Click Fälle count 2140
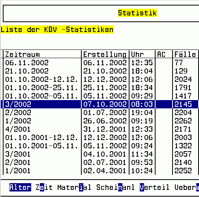This screenshot has height=197, width=199. click(183, 162)
